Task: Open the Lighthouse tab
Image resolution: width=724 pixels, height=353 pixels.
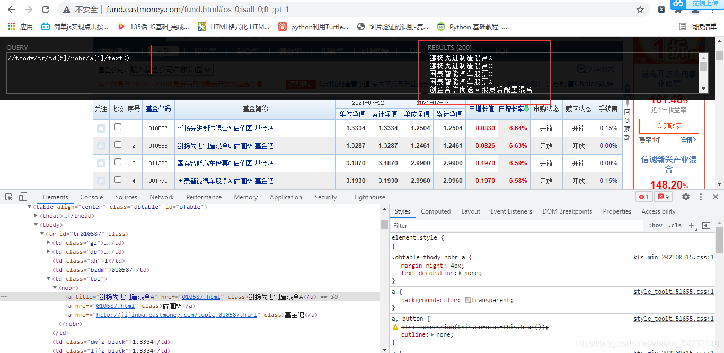Action: point(370,197)
